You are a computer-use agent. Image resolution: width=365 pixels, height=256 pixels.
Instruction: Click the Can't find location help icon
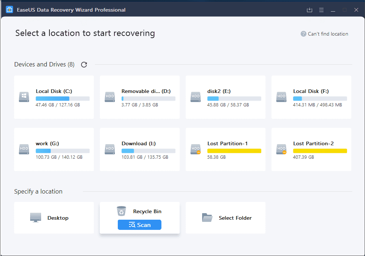(x=303, y=34)
